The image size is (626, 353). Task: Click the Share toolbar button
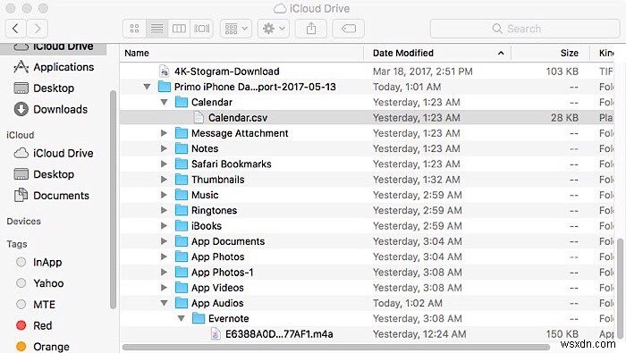[x=311, y=29]
